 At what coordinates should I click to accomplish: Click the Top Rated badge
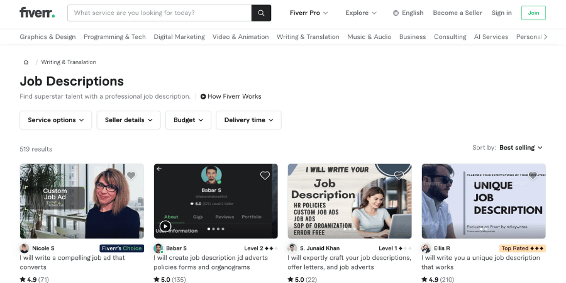523,248
